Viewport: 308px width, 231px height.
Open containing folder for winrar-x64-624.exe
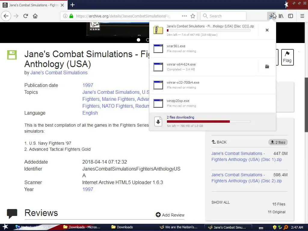click(267, 66)
